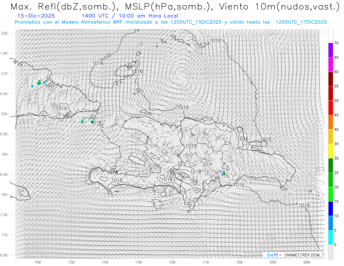Click the map title starting 'Max. Refl(dbZ,somb.)'

tap(175, 7)
